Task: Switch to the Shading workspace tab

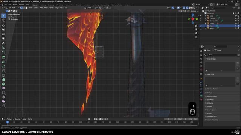Action: pos(79,5)
